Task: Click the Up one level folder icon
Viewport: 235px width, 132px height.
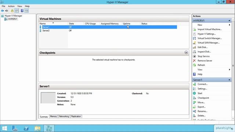Action: pos(12,11)
